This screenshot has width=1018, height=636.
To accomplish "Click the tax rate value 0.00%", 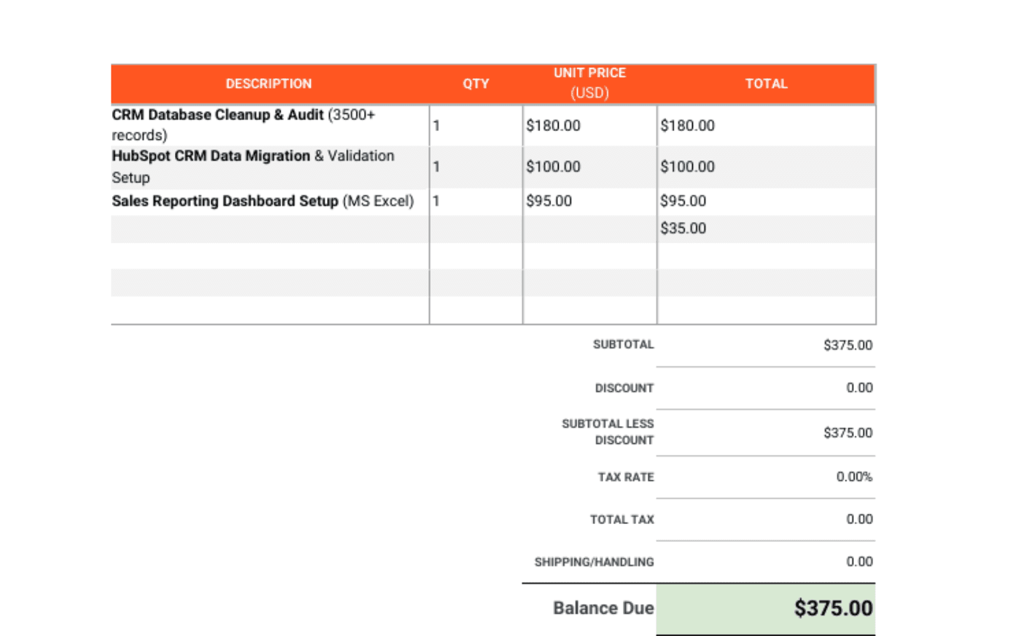I will [854, 476].
